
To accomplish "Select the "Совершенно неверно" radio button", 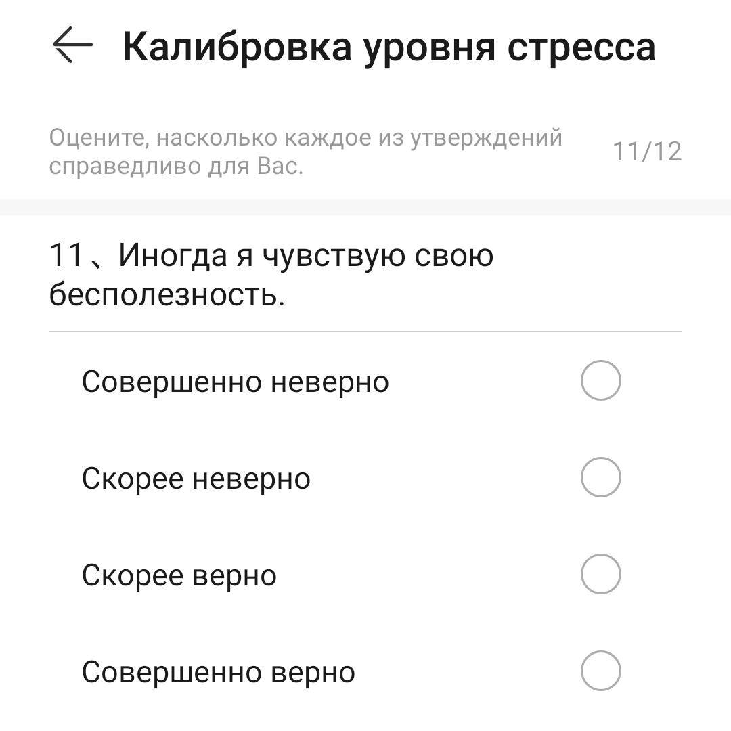I will [600, 381].
